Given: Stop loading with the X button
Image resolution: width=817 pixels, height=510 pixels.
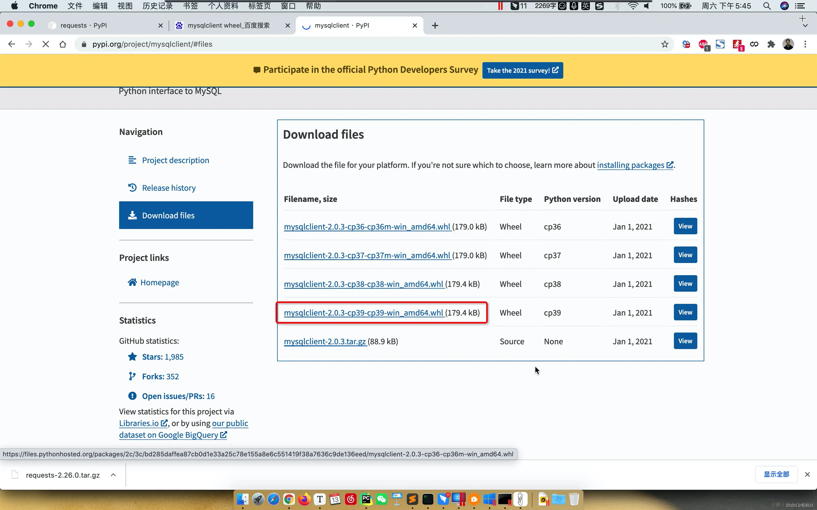Looking at the screenshot, I should pos(46,44).
